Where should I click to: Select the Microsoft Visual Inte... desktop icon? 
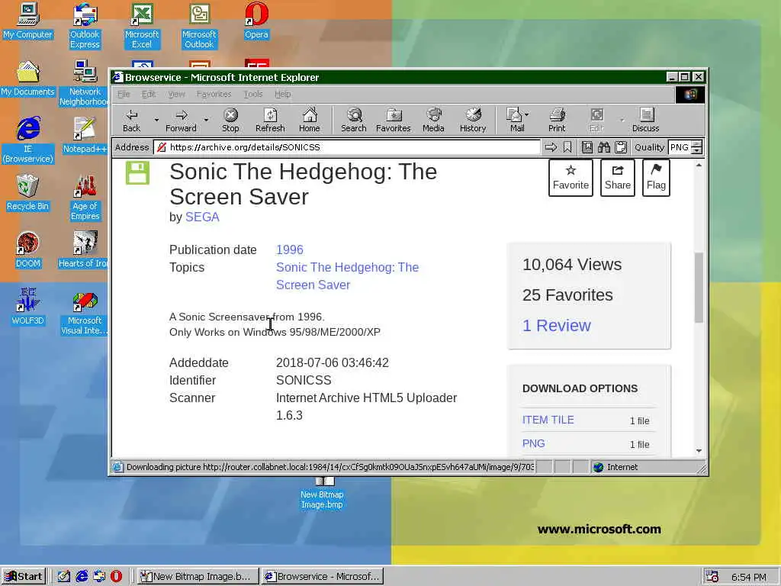click(x=84, y=311)
